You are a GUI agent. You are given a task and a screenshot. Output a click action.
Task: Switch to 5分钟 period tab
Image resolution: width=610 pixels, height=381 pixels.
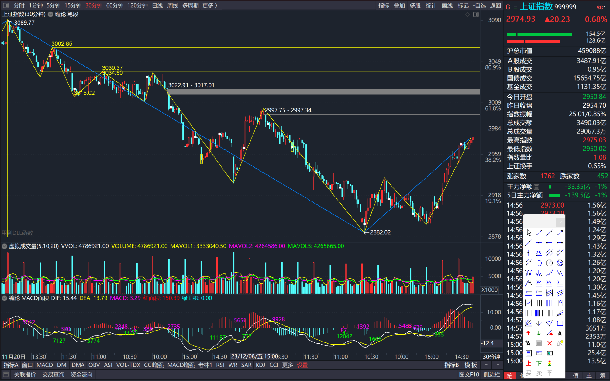click(x=53, y=5)
